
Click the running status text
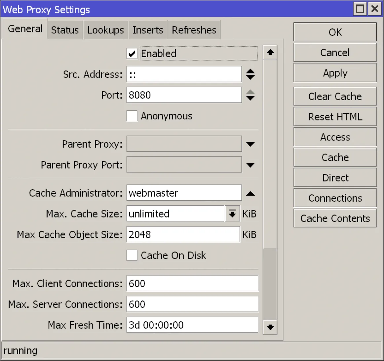coord(20,351)
